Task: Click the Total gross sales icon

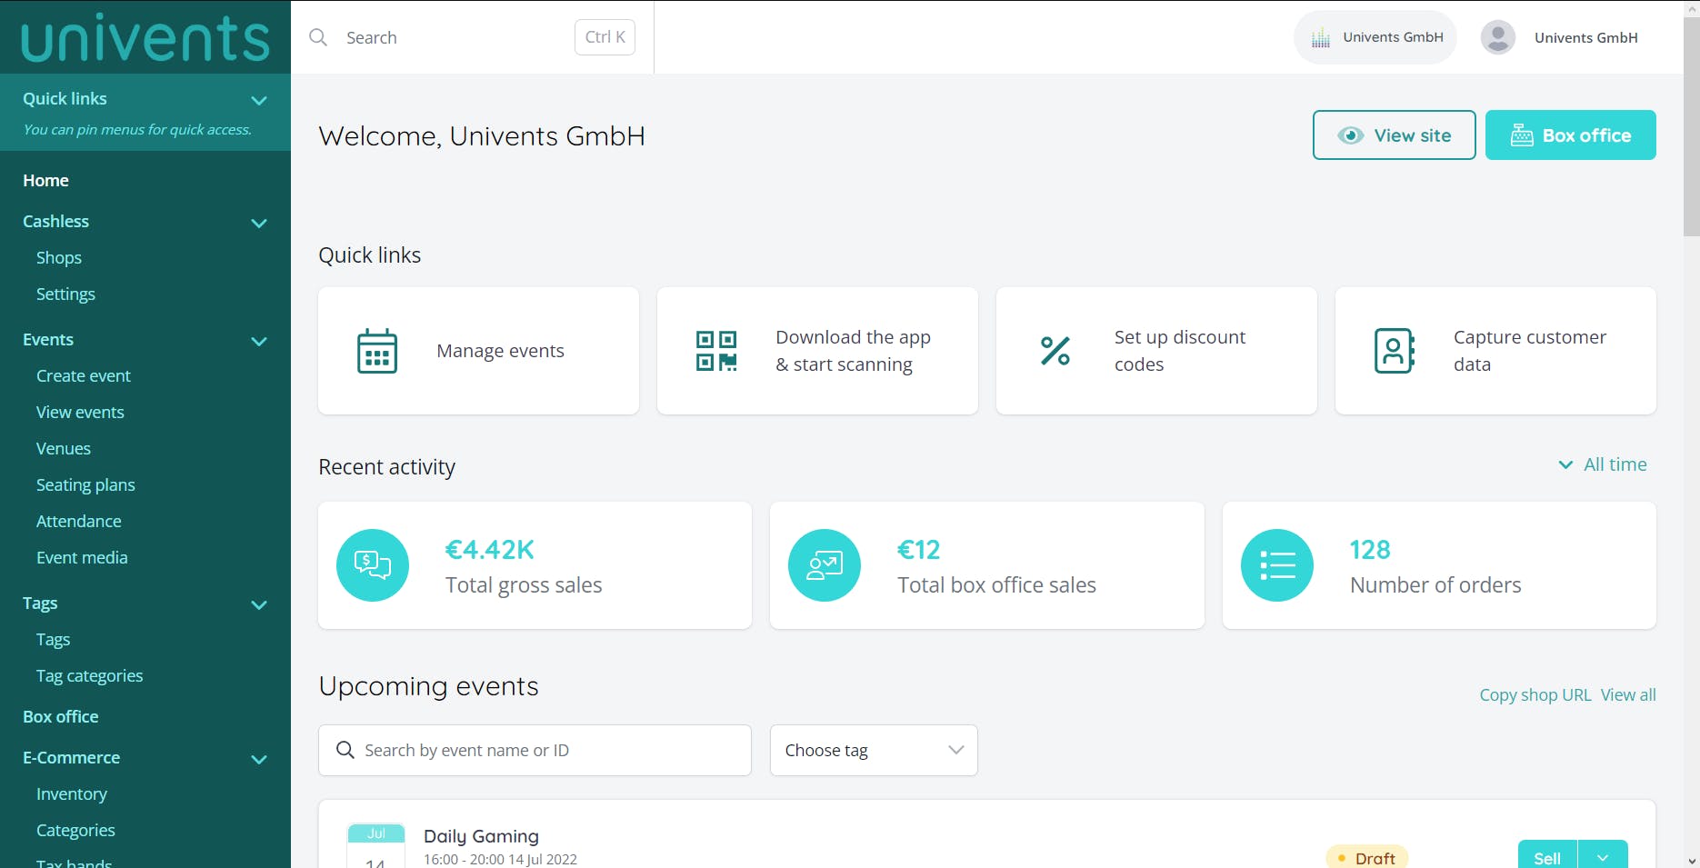Action: [x=373, y=565]
